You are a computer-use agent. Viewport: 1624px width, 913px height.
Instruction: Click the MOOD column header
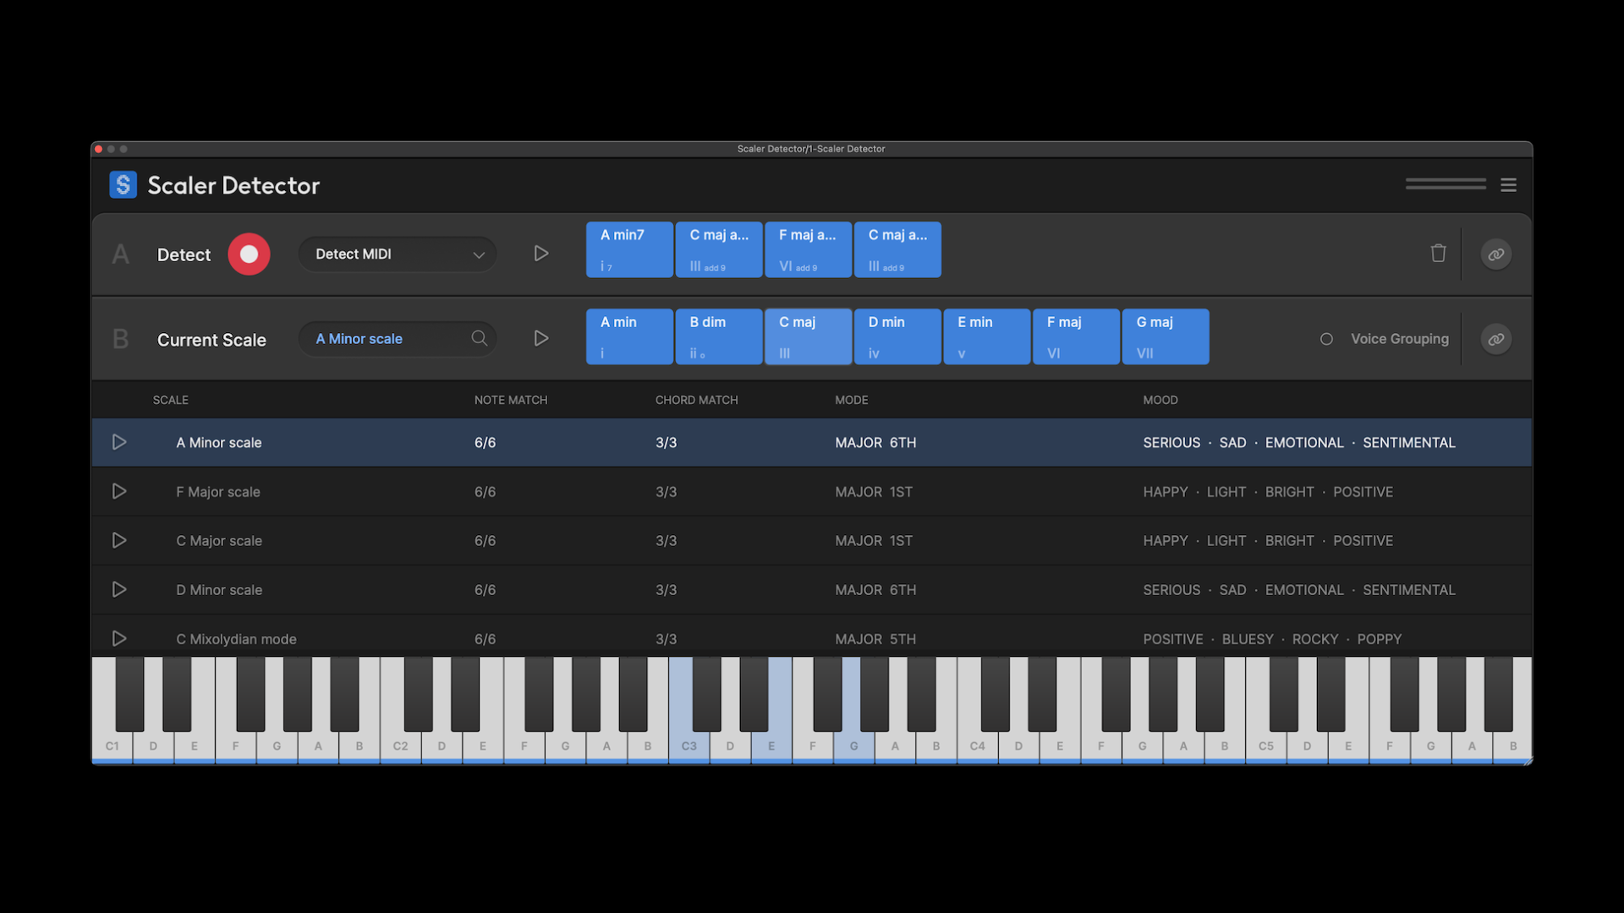(1160, 400)
